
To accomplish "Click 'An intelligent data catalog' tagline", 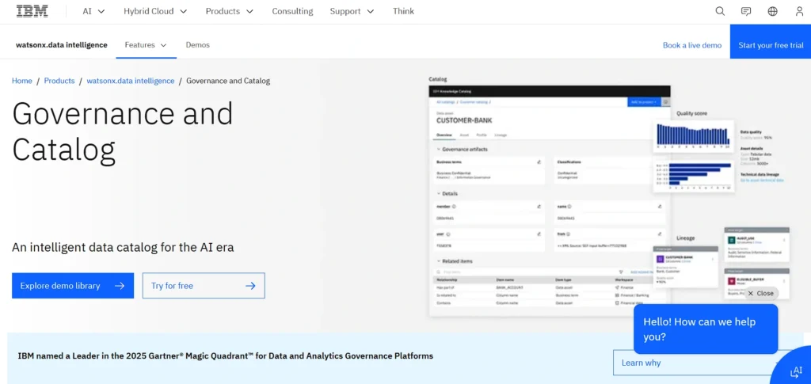I will click(123, 247).
